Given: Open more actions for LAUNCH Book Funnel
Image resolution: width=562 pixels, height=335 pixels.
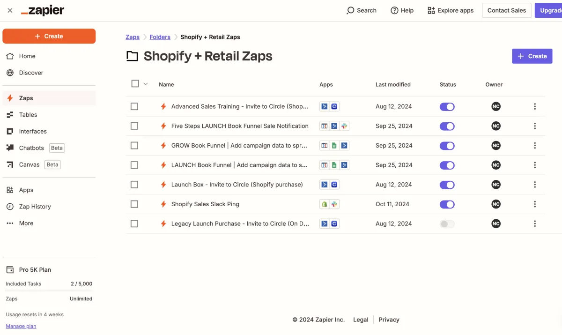Looking at the screenshot, I should [x=535, y=165].
